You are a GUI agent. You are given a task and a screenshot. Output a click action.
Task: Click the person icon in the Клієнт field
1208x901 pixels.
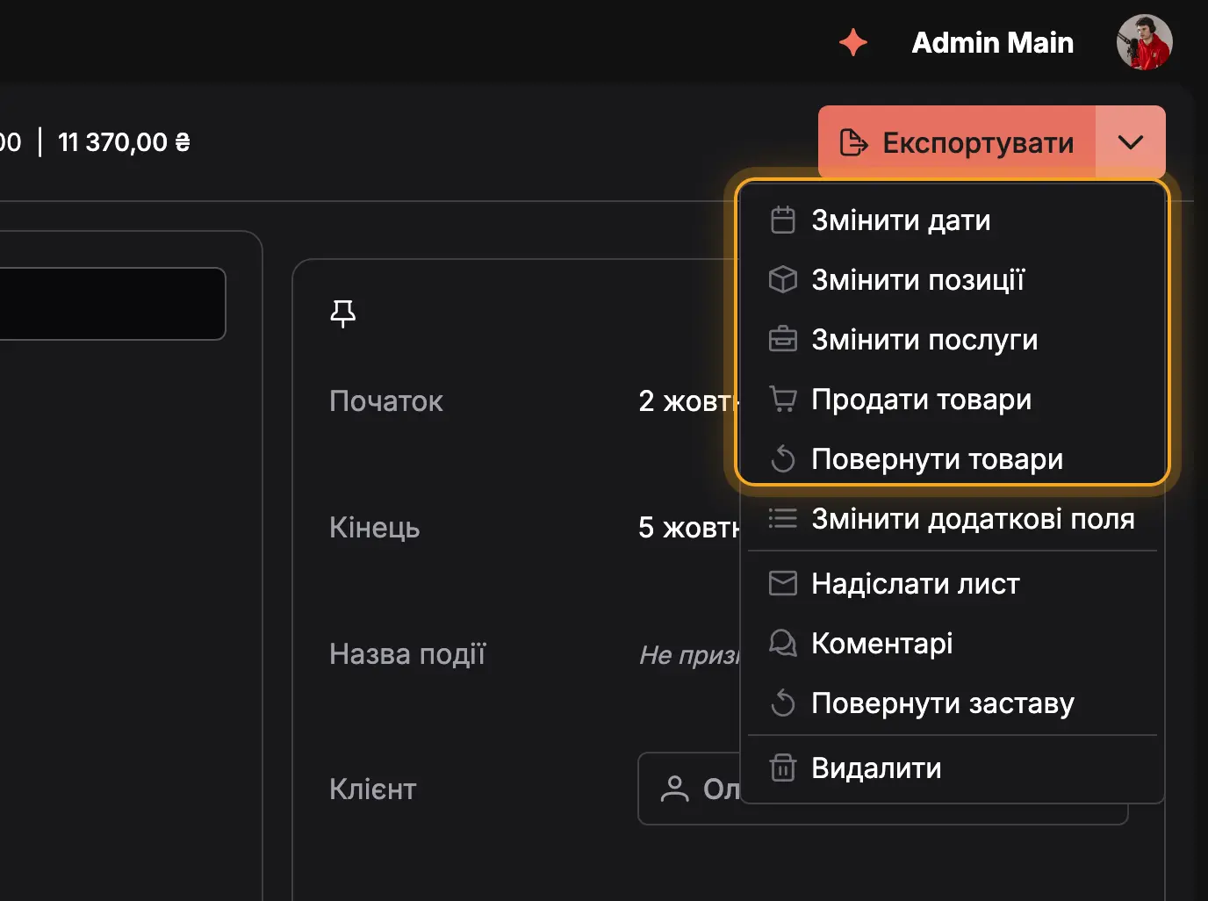[674, 789]
